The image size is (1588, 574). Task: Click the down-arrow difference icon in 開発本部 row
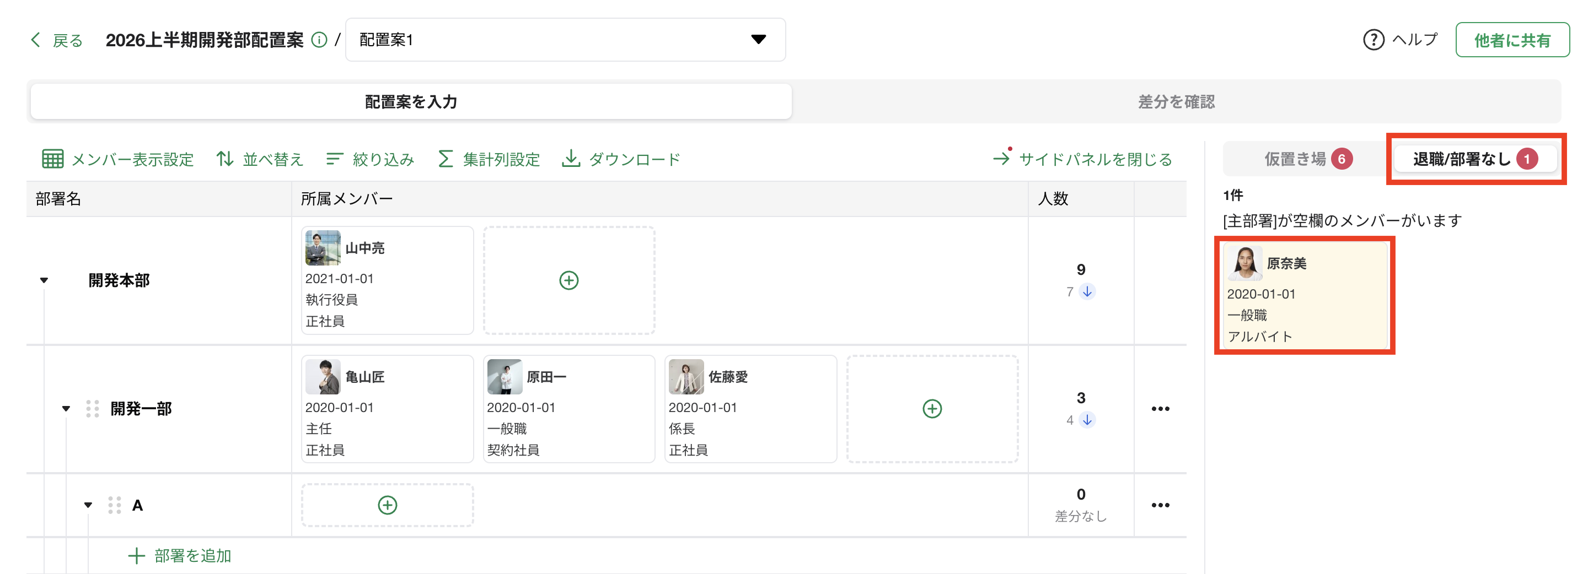point(1087,291)
